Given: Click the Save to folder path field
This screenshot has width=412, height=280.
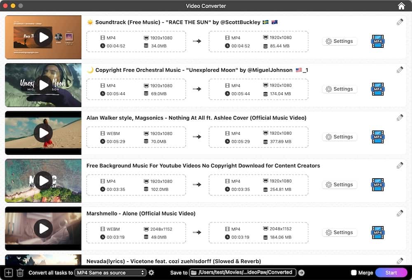Looking at the screenshot, I should coord(242,273).
